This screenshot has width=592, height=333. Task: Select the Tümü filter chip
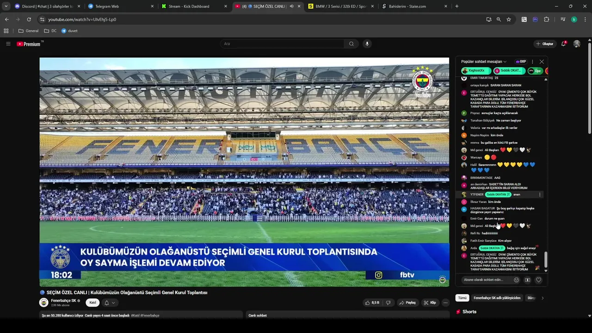(x=462, y=298)
